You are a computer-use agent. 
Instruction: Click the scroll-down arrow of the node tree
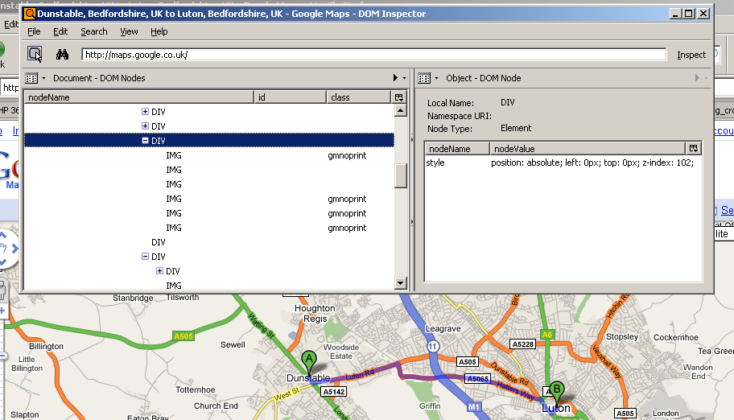(400, 283)
